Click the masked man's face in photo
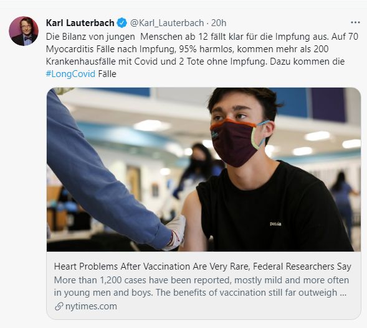 (x=240, y=127)
